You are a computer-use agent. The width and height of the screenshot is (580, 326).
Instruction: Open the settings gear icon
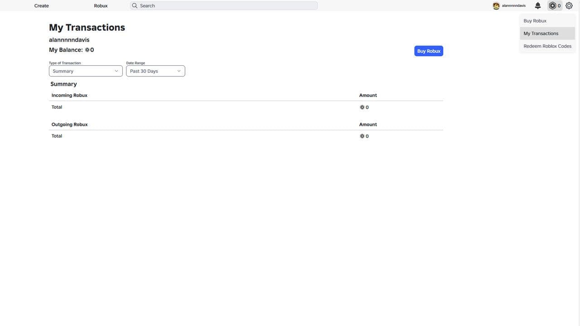coord(569,5)
